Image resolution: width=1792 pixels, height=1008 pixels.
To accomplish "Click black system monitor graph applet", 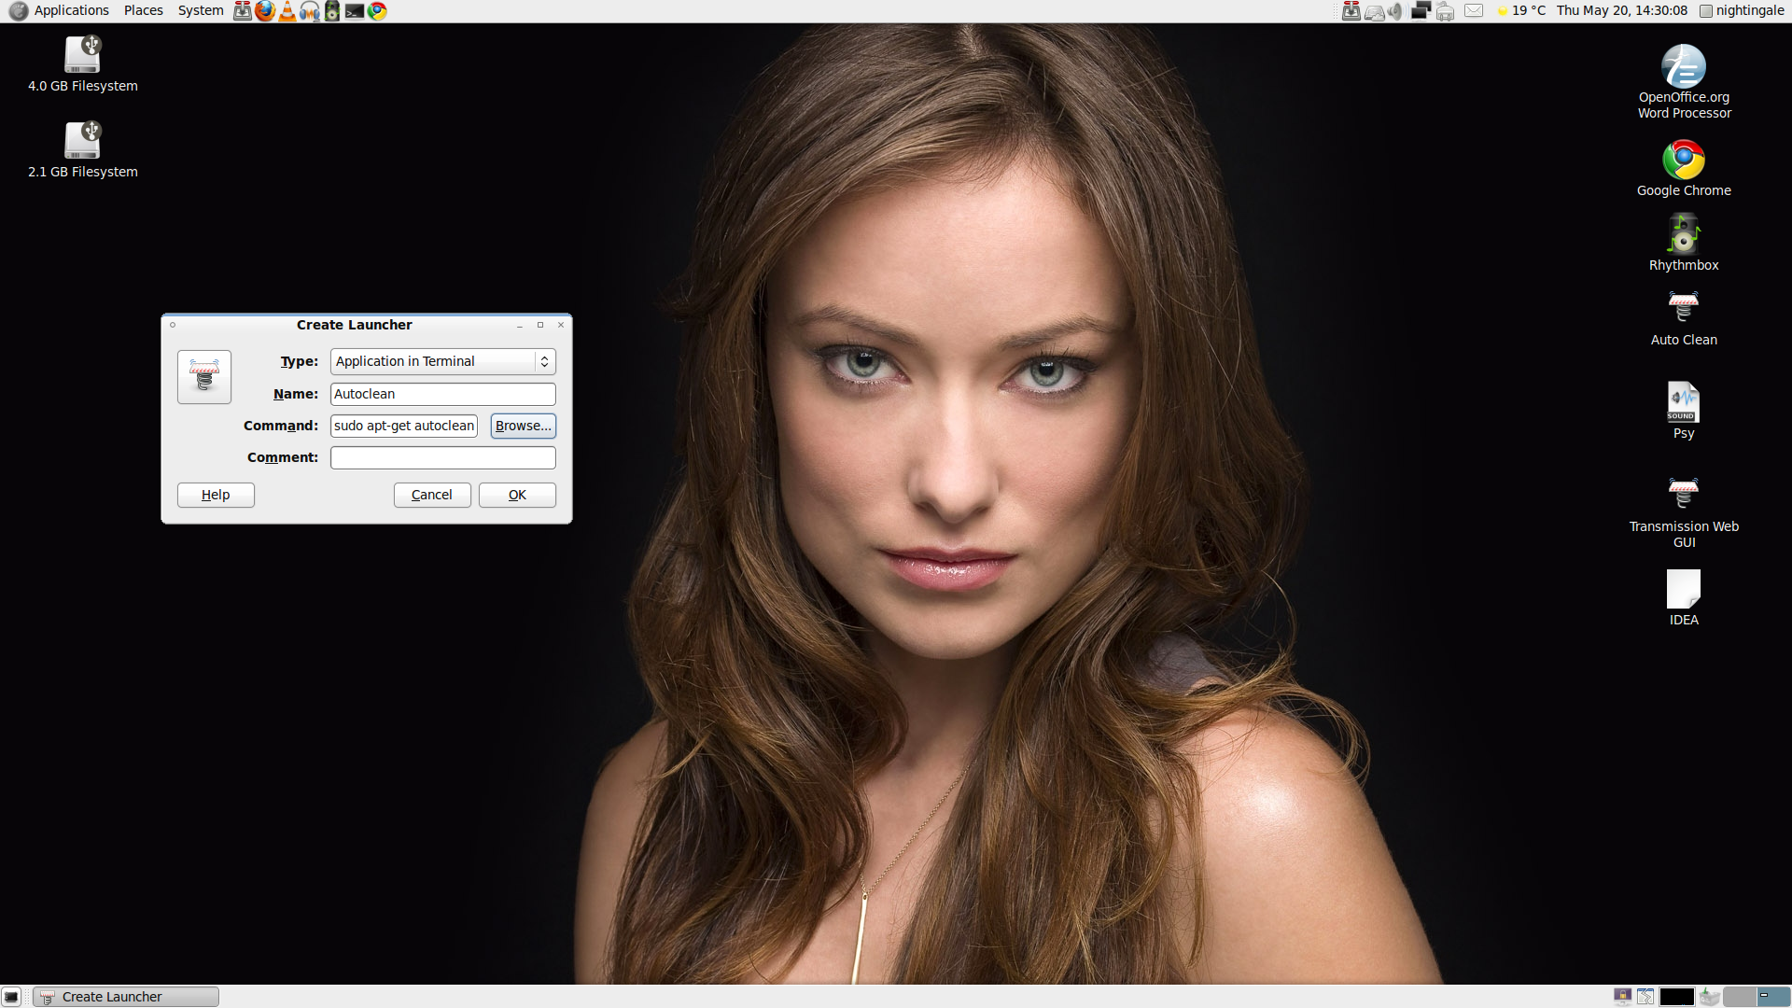I will 1676,997.
